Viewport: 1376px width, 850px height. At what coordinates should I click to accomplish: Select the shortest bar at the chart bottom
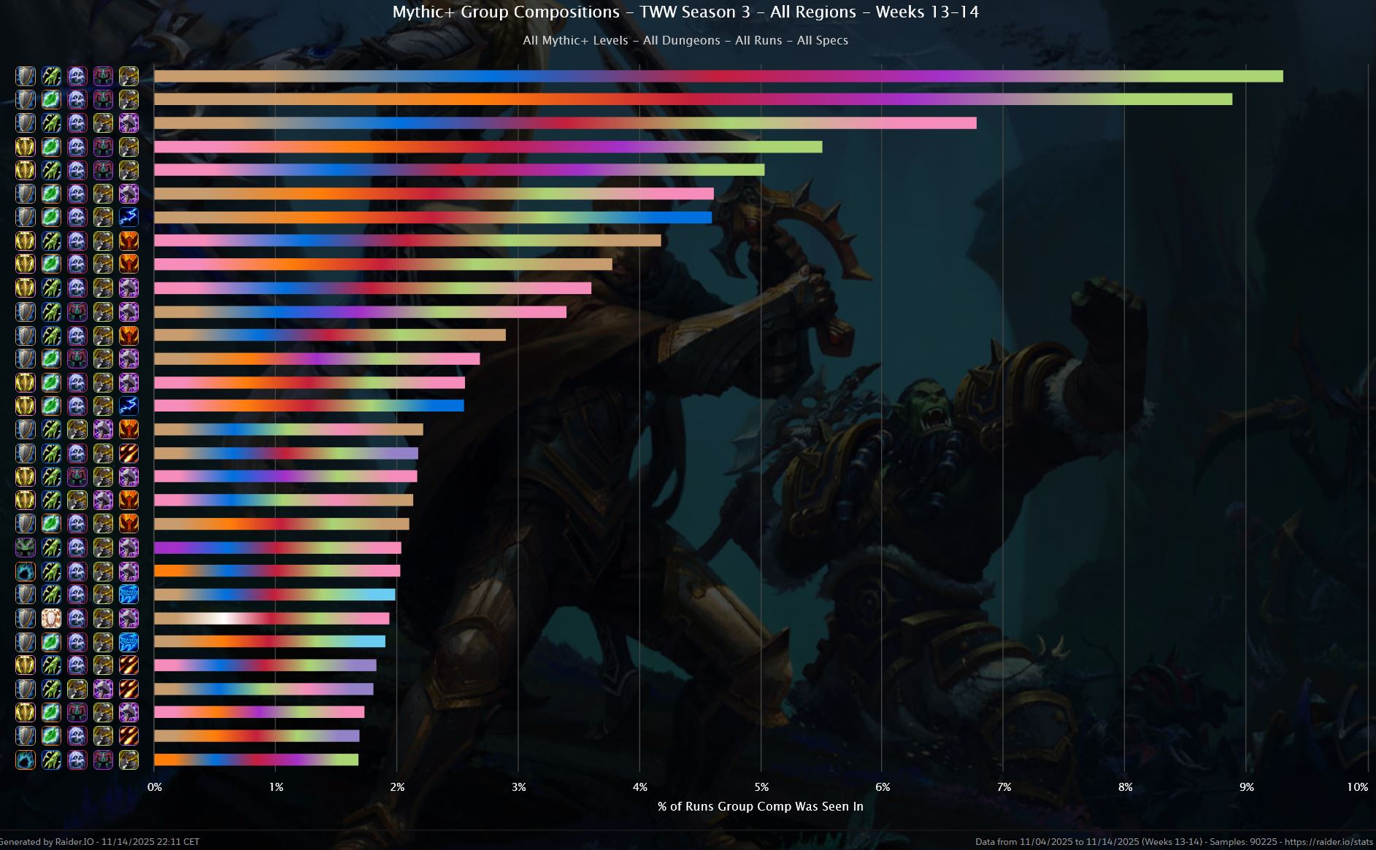click(255, 760)
